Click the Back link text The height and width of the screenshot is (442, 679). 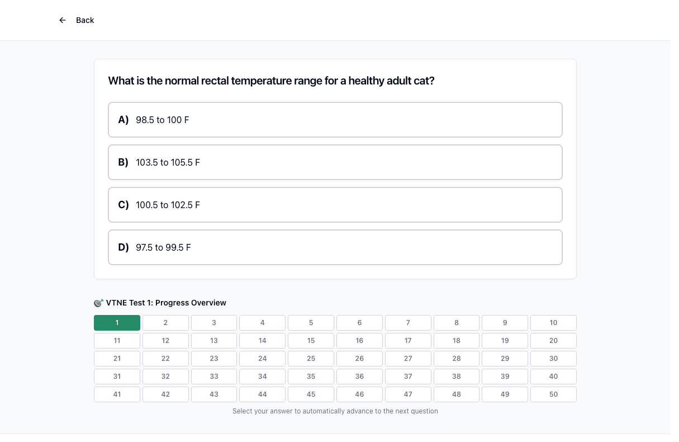point(85,20)
